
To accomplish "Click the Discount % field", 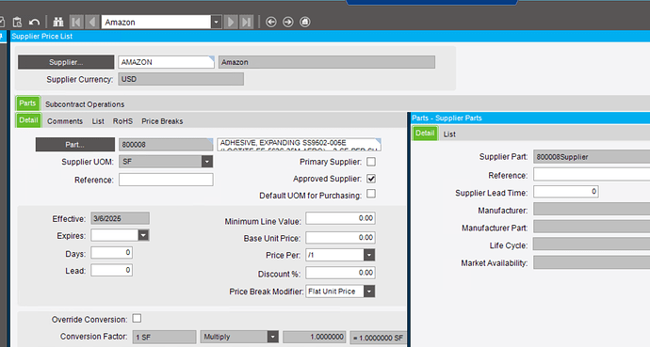I will pos(340,273).
